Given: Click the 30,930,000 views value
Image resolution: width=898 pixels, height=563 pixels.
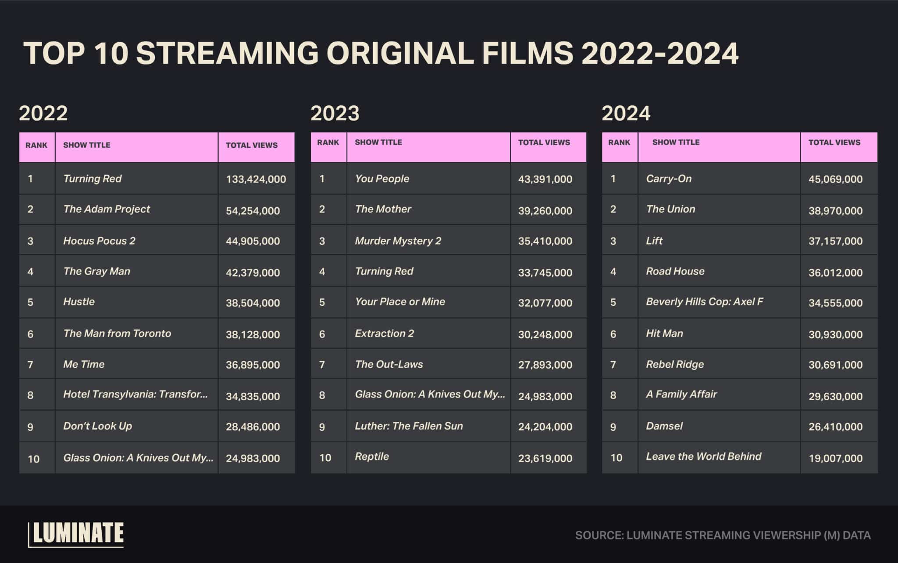Looking at the screenshot, I should 836,334.
